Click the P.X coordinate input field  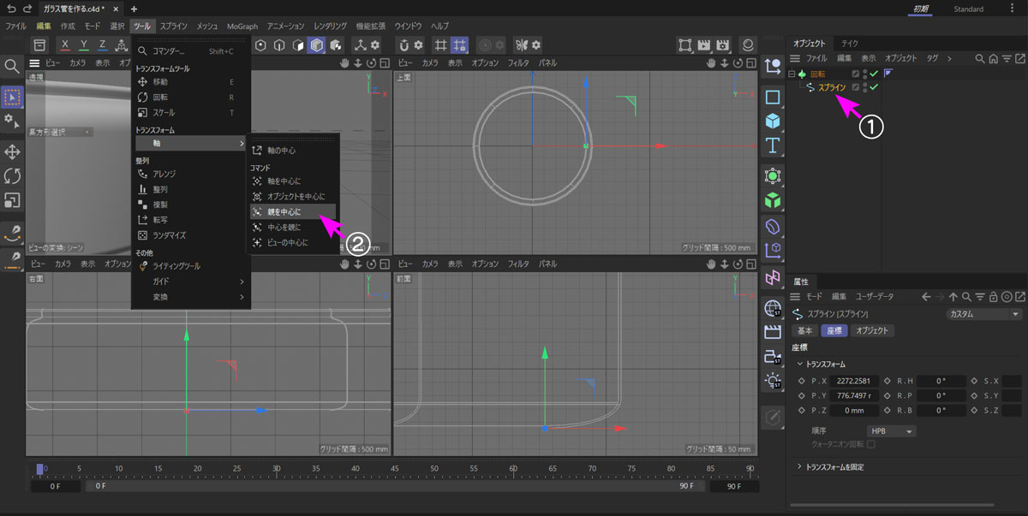tap(853, 381)
